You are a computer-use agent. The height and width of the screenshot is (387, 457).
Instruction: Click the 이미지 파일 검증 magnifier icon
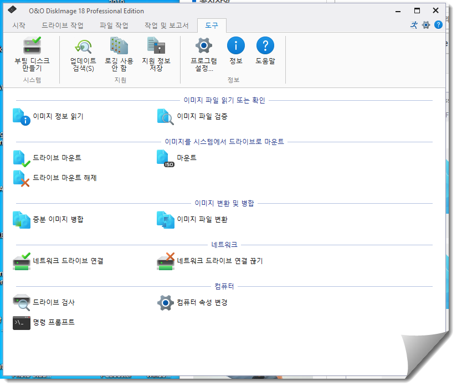tap(165, 117)
